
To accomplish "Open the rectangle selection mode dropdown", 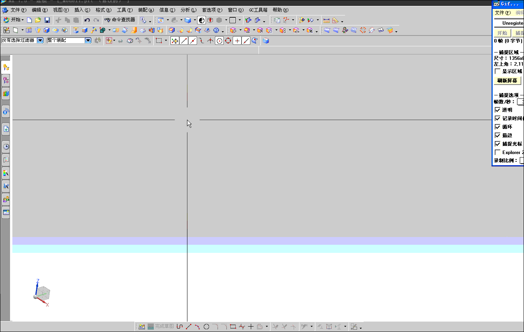I will [166, 41].
